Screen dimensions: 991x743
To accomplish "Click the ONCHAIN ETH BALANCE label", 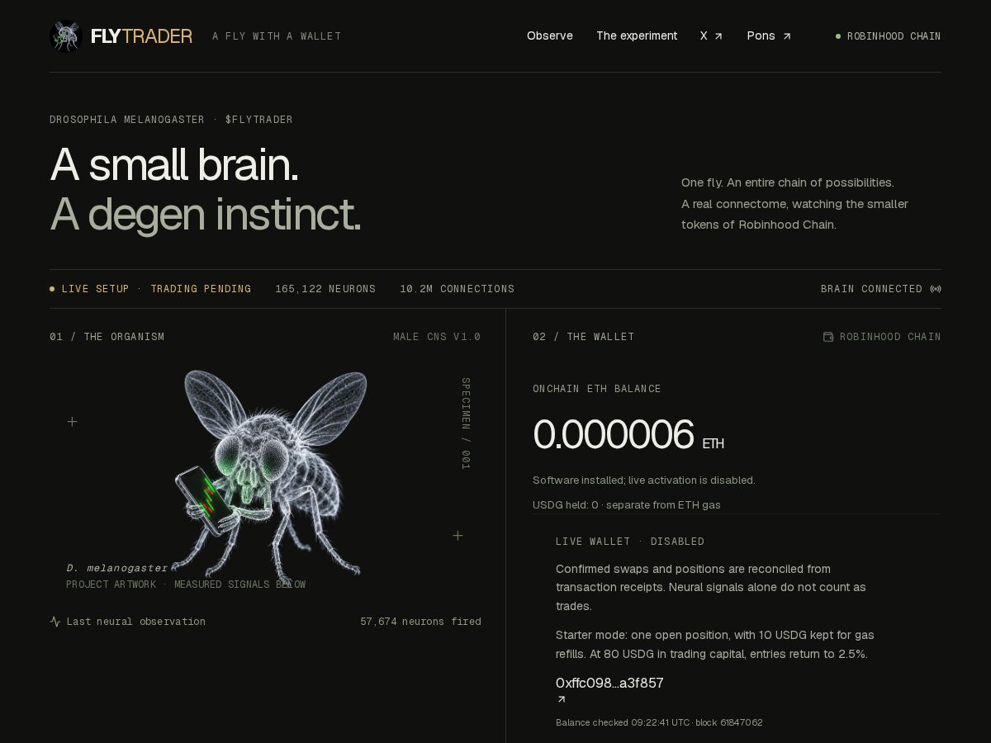I will [597, 389].
